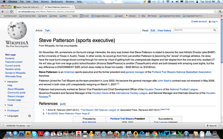Image resolution: width=223 pixels, height=139 pixels.
Task: Switch to the Talk tab
Action: tap(47, 30)
